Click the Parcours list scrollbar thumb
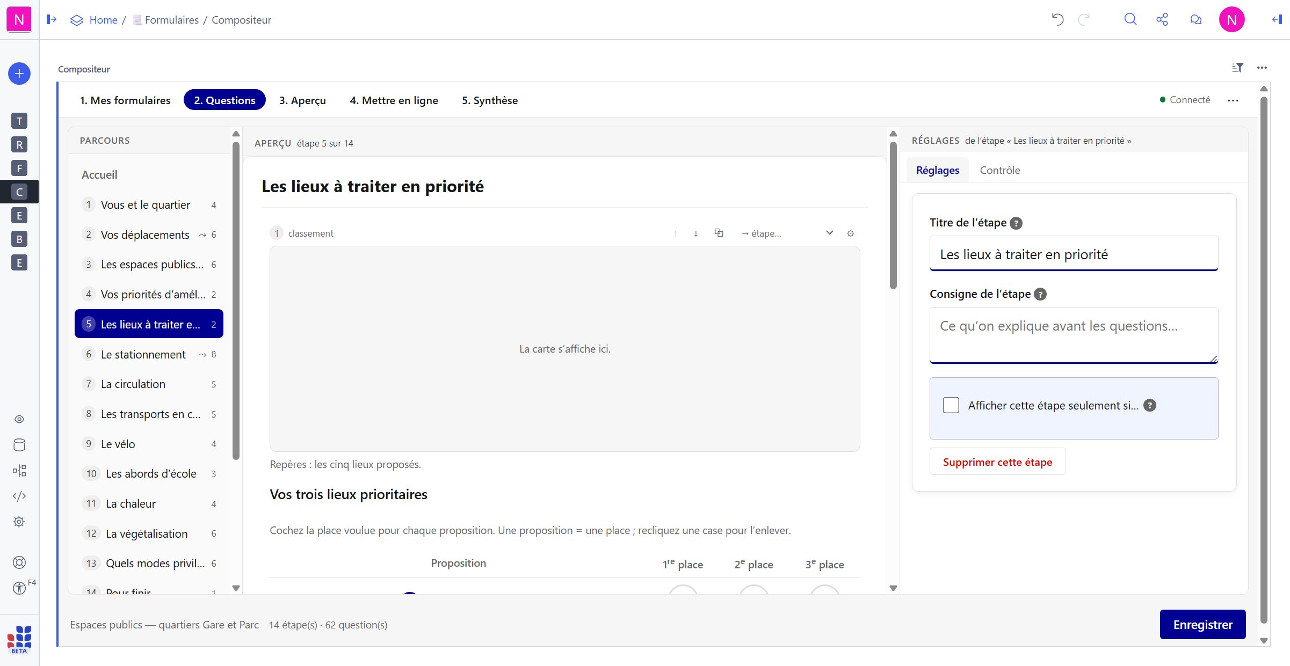Screen dimensions: 1290x666 point(236,301)
